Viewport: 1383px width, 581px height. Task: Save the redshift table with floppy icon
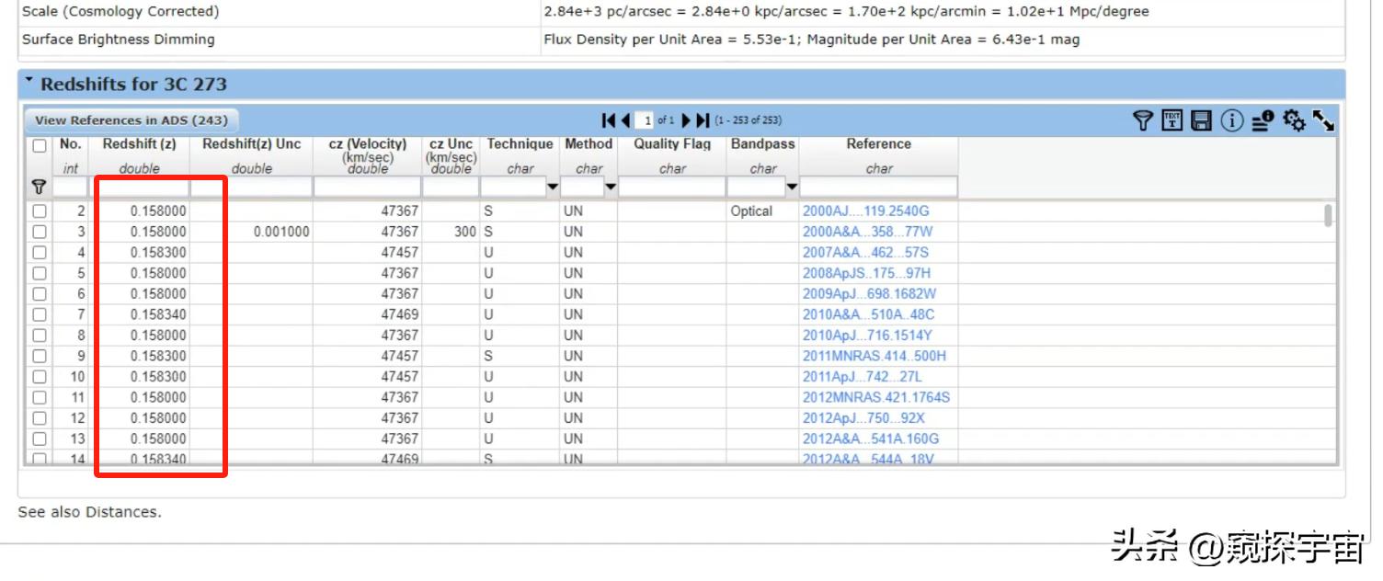click(x=1201, y=120)
